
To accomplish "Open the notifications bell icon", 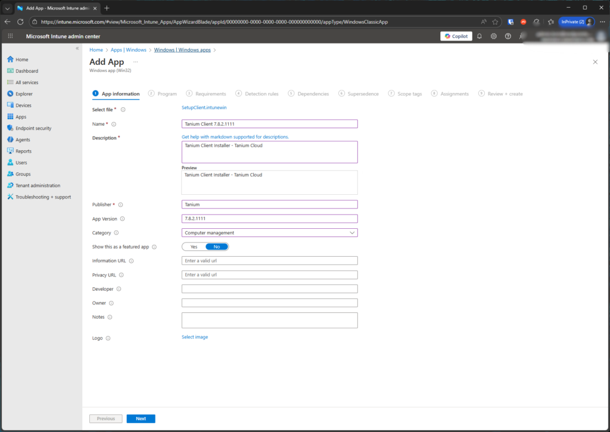I will click(x=480, y=36).
